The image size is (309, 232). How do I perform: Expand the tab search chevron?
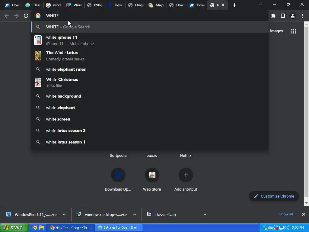point(260,4)
